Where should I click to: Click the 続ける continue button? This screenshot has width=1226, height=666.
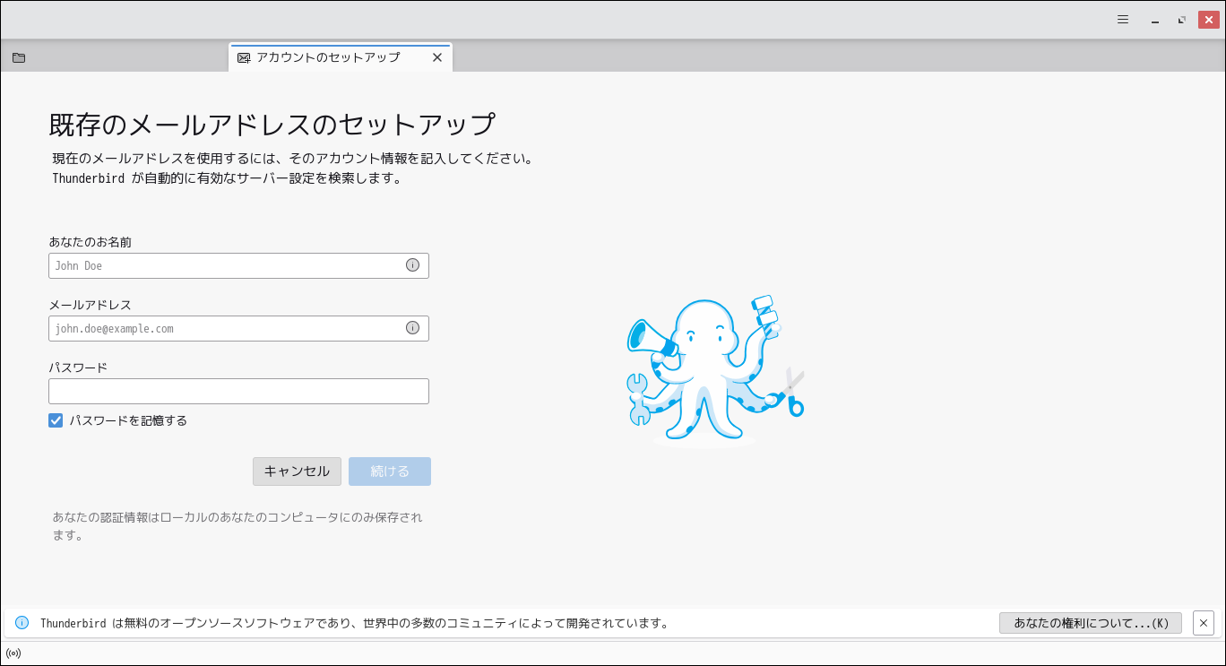(390, 471)
